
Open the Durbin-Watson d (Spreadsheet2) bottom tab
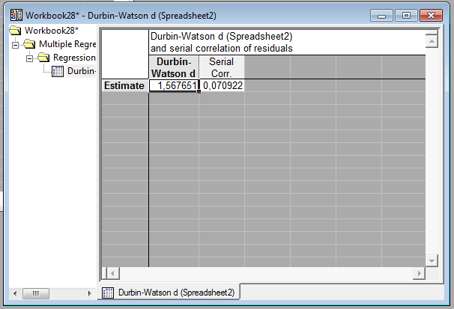coord(169,293)
